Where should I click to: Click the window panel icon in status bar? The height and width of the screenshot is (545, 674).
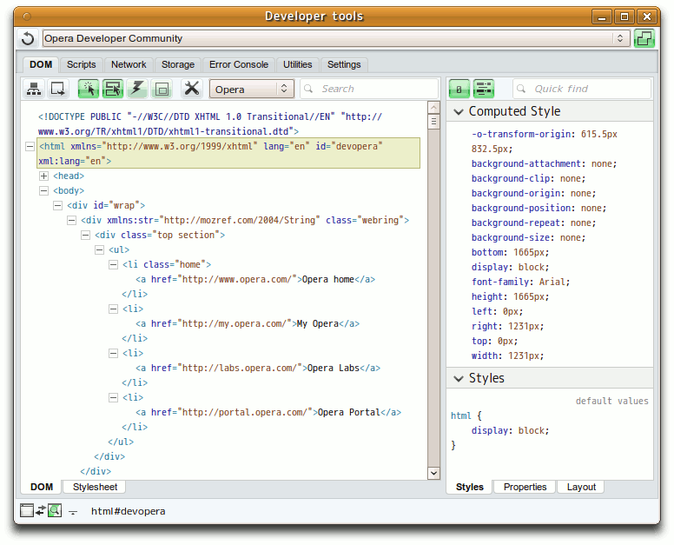click(27, 510)
